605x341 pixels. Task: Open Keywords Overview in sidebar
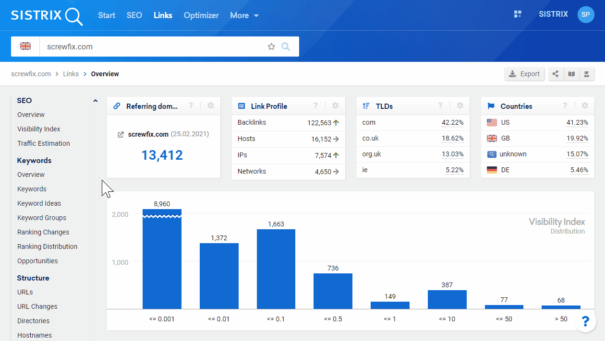(x=31, y=175)
